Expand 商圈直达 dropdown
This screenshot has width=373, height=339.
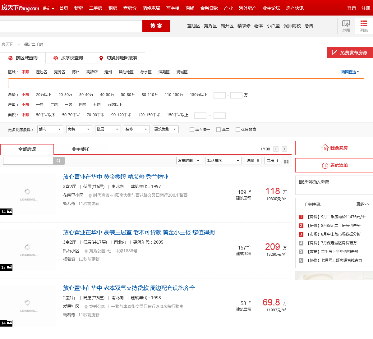[350, 72]
